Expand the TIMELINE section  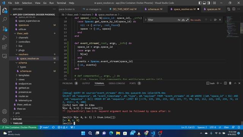(17, 123)
